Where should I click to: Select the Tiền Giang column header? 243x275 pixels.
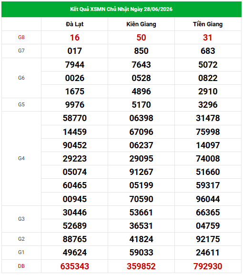pyautogui.click(x=208, y=24)
